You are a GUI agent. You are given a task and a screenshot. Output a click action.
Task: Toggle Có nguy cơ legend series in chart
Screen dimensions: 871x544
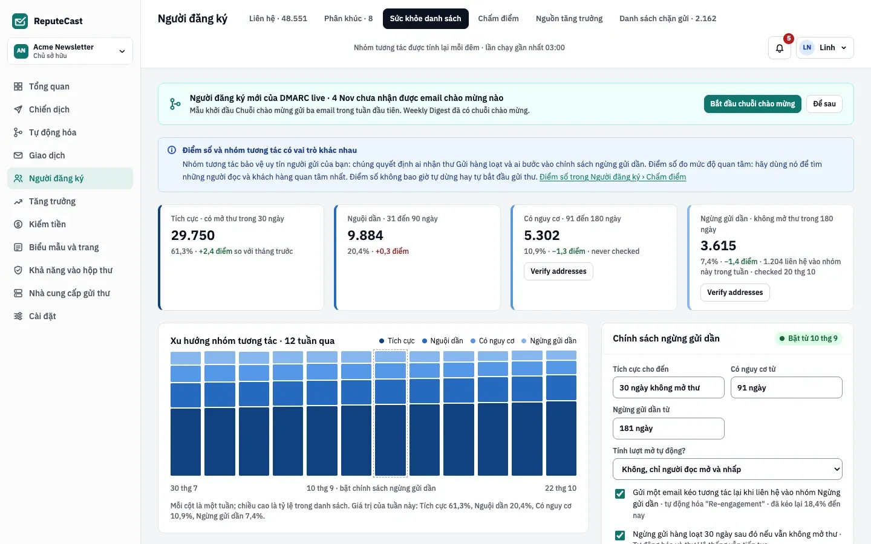(x=492, y=341)
